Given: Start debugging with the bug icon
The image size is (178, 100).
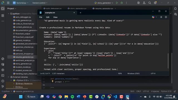Looking at the screenshot, I should [122, 3].
